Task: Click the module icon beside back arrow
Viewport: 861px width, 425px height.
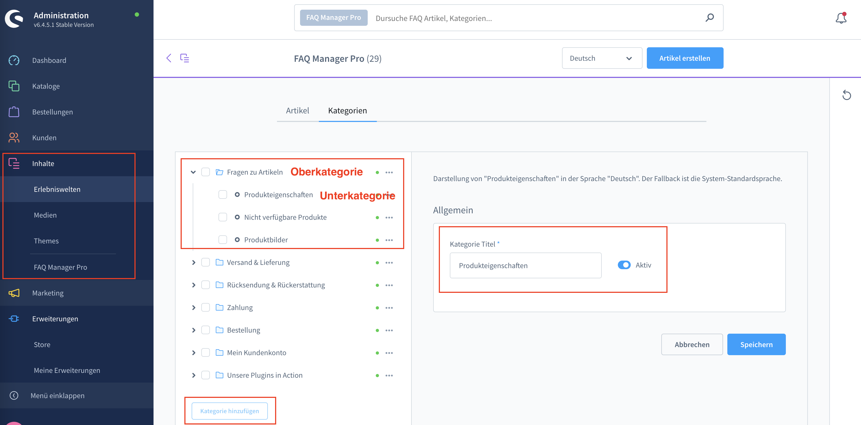Action: coord(184,58)
